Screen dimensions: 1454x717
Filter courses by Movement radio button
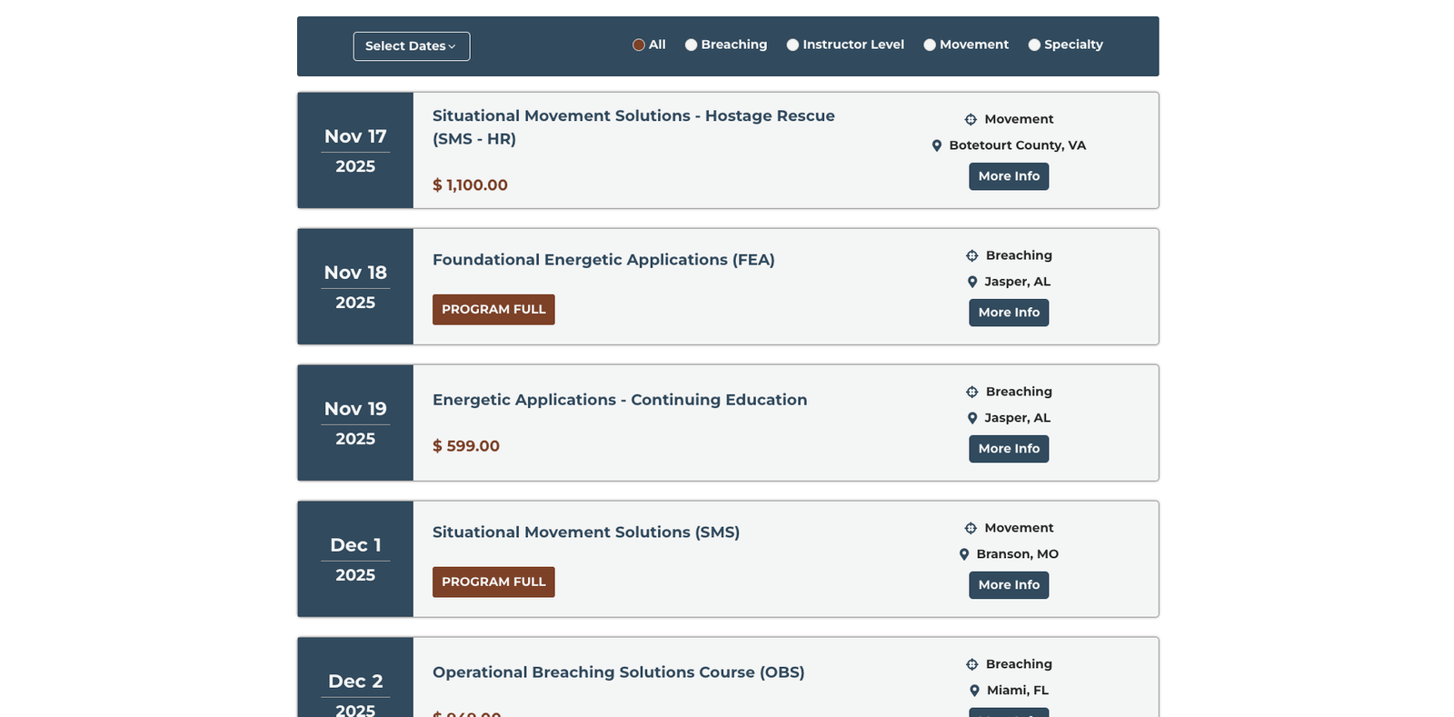coord(930,45)
